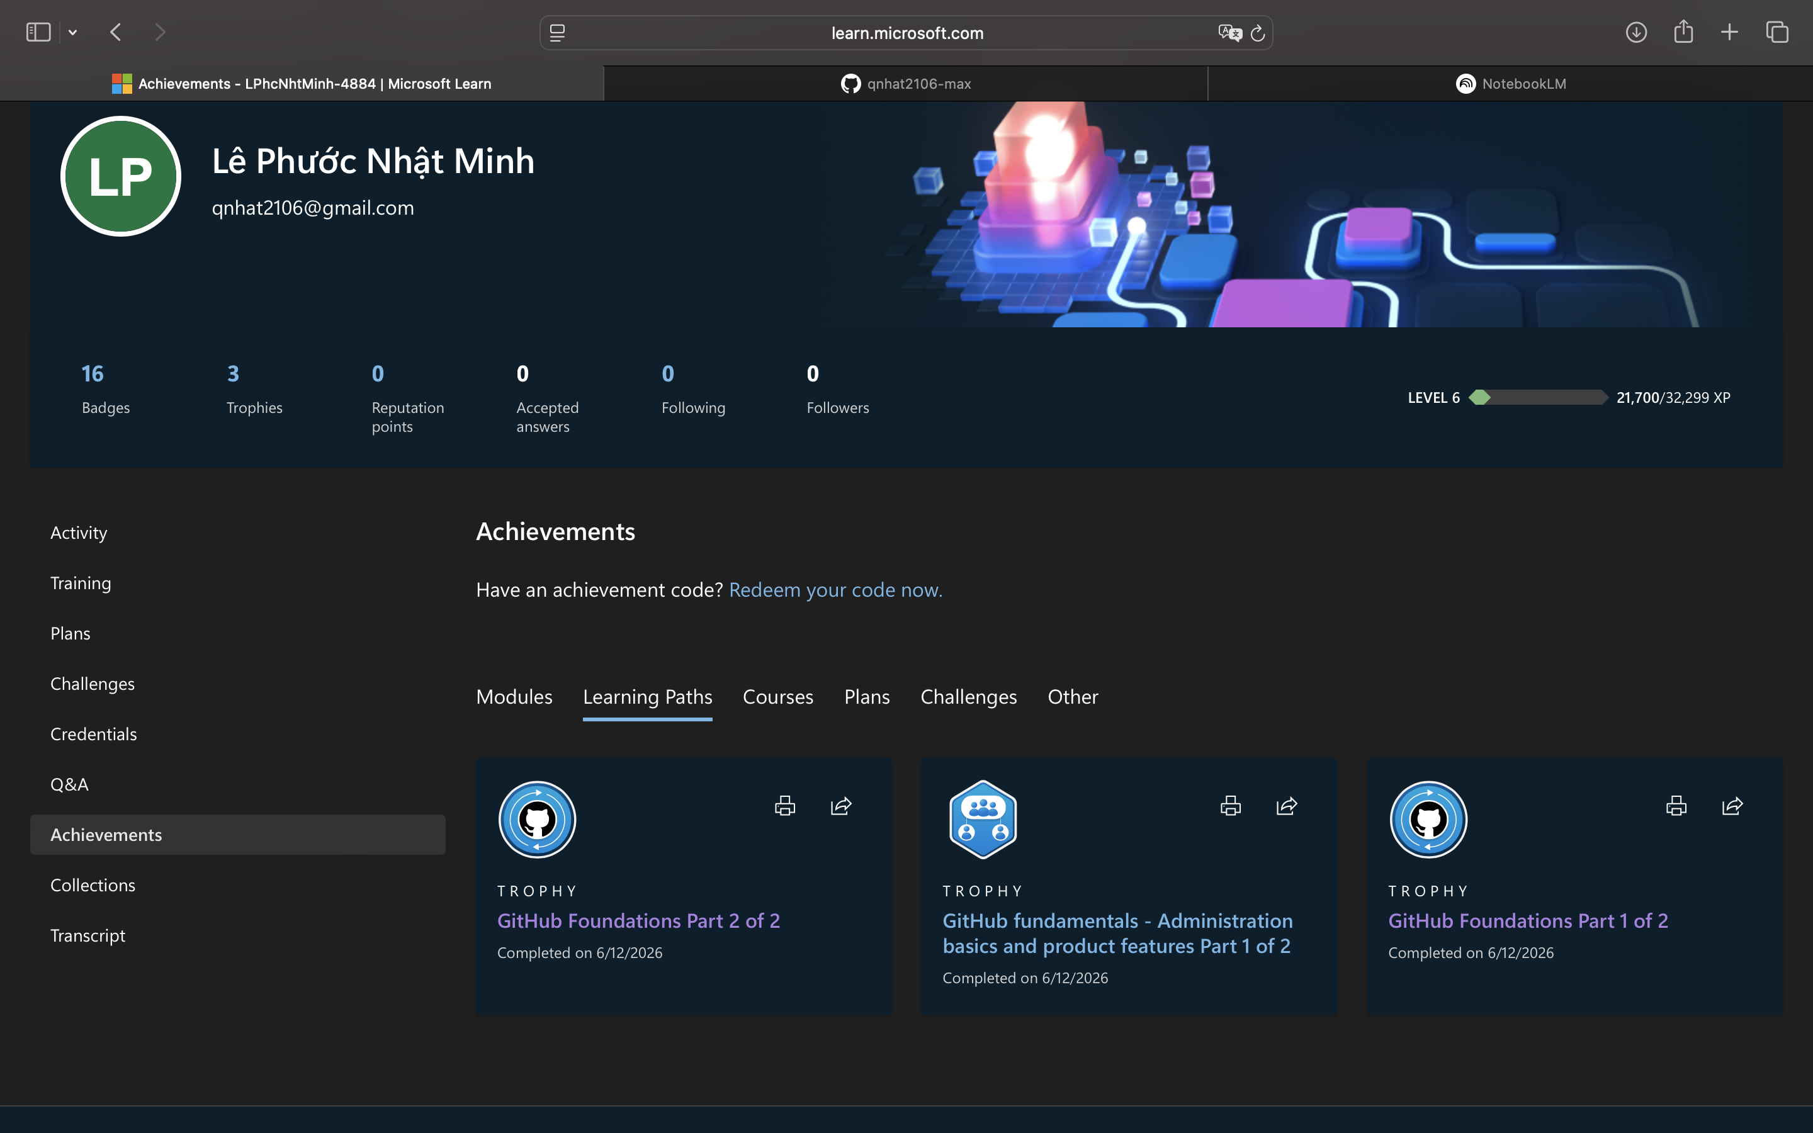Click the 21,700/32,299 XP value
The image size is (1813, 1133).
coord(1673,397)
